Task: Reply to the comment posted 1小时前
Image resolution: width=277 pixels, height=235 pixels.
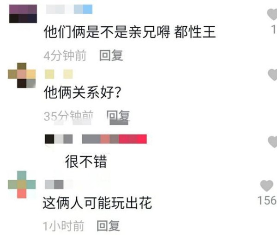Action: tap(108, 226)
